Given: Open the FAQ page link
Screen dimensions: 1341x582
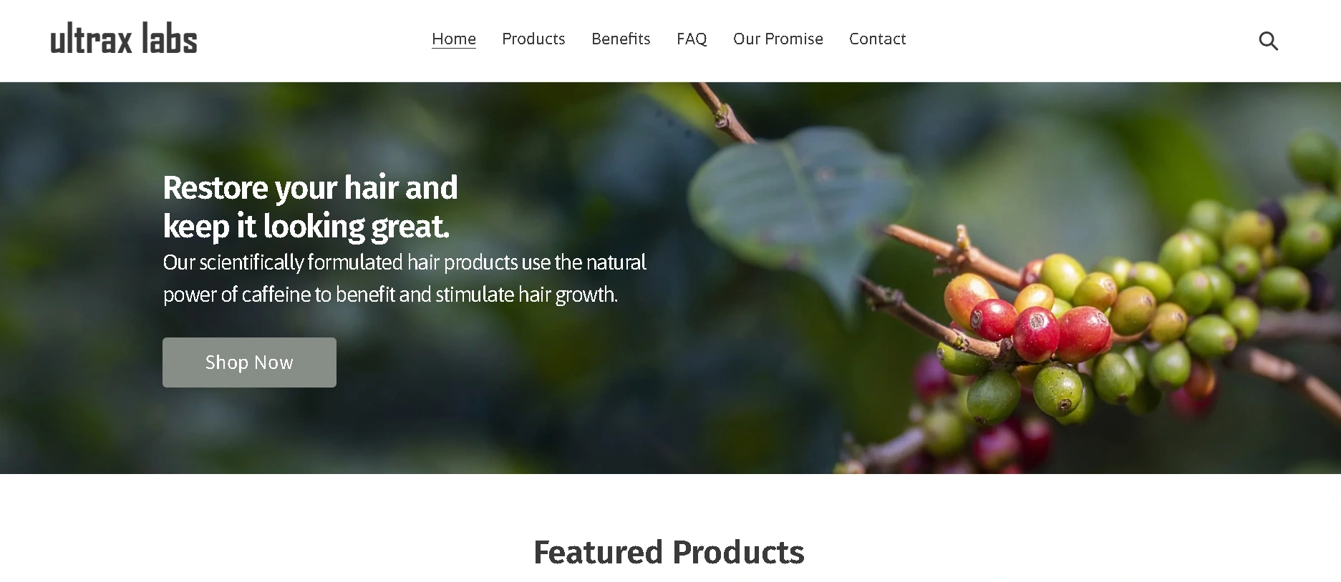Looking at the screenshot, I should click(x=692, y=39).
